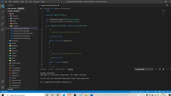This screenshot has height=96, width=171.
Task: Click Windows taskbar search box
Action: coord(25,95)
